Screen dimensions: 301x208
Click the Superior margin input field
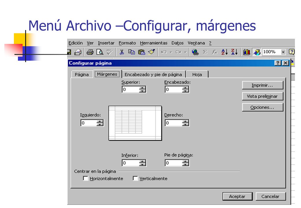click(131, 90)
